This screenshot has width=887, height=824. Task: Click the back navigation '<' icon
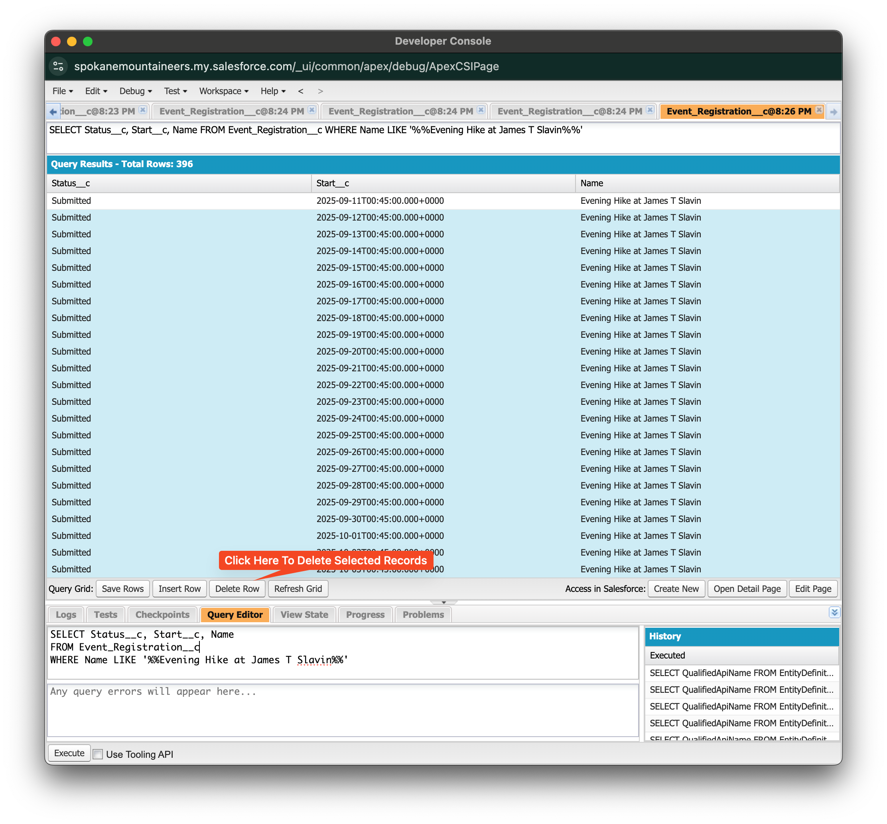pos(301,91)
